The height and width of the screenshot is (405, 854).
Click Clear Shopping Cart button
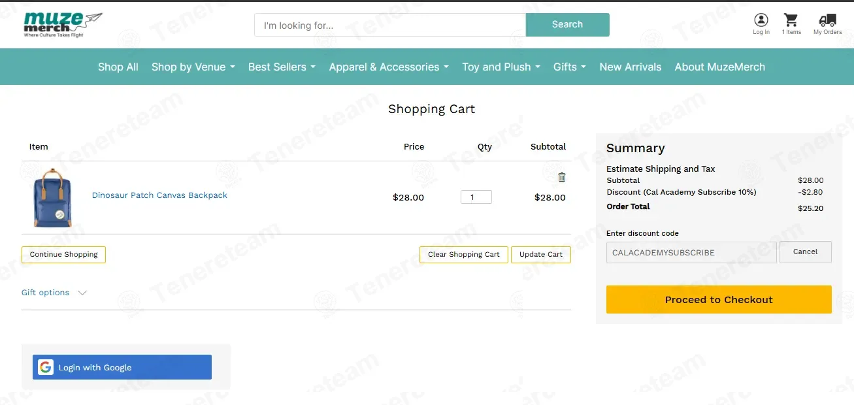coord(464,255)
